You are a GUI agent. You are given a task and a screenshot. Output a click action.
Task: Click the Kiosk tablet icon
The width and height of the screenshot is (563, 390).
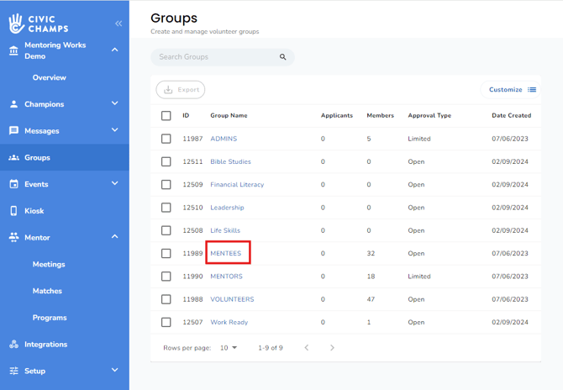(13, 211)
